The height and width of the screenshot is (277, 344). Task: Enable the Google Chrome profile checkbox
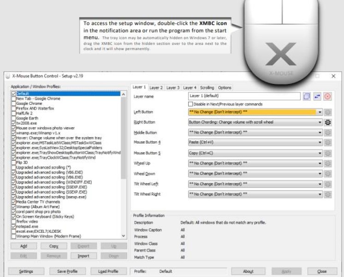tap(13, 103)
